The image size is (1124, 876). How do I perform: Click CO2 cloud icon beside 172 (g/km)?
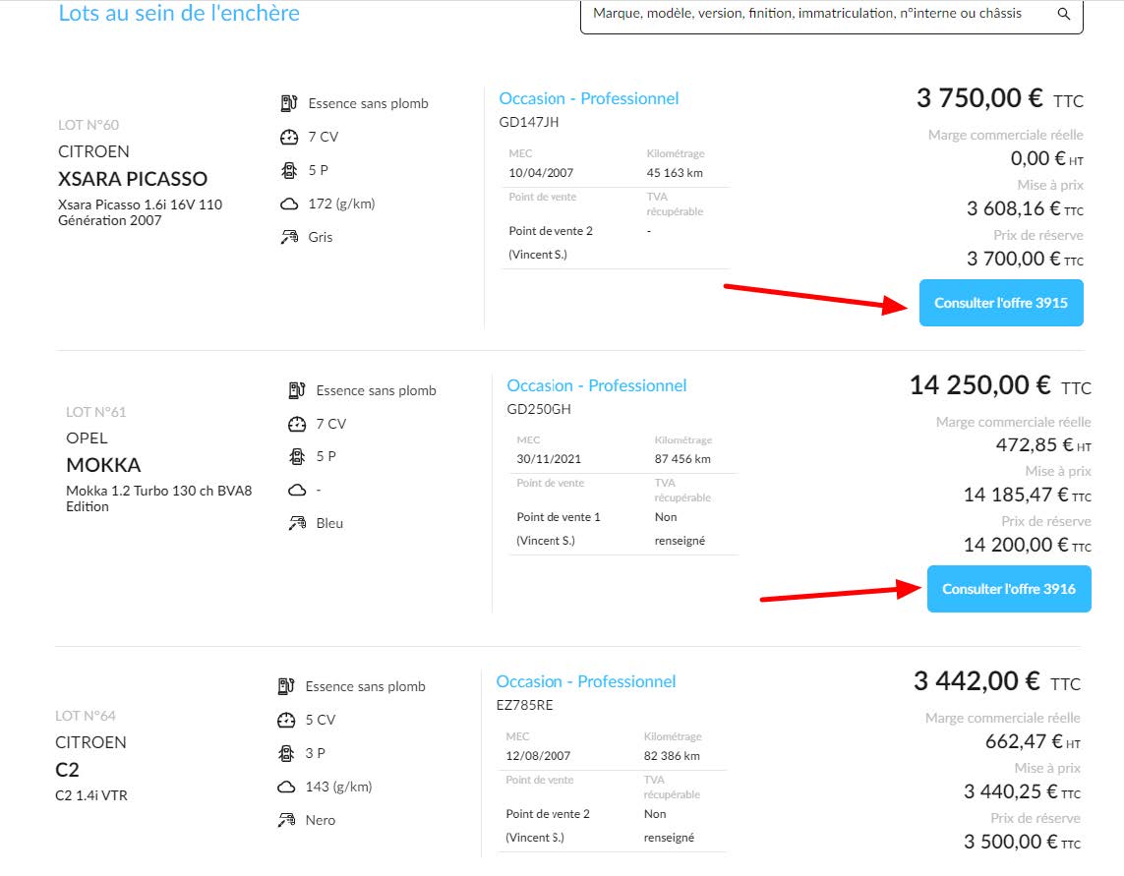289,204
